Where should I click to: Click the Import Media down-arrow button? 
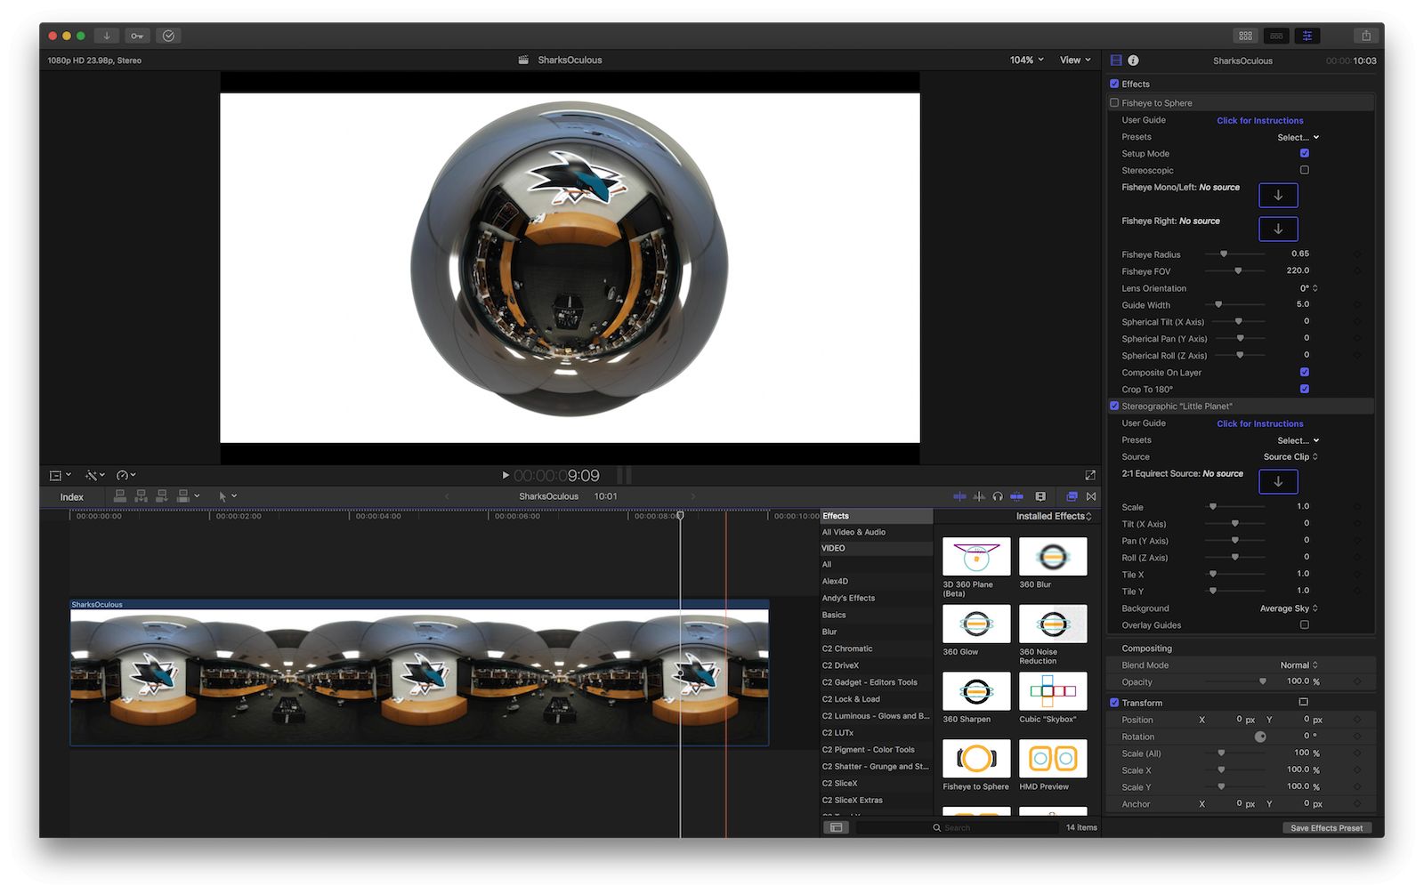(x=107, y=36)
